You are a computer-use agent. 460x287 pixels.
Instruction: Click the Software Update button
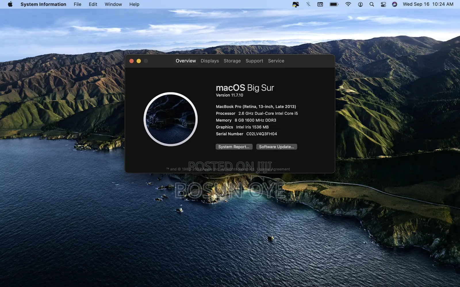pos(277,147)
